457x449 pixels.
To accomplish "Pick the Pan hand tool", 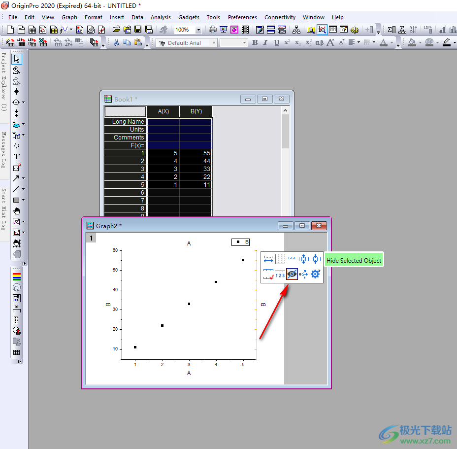I will (17, 211).
